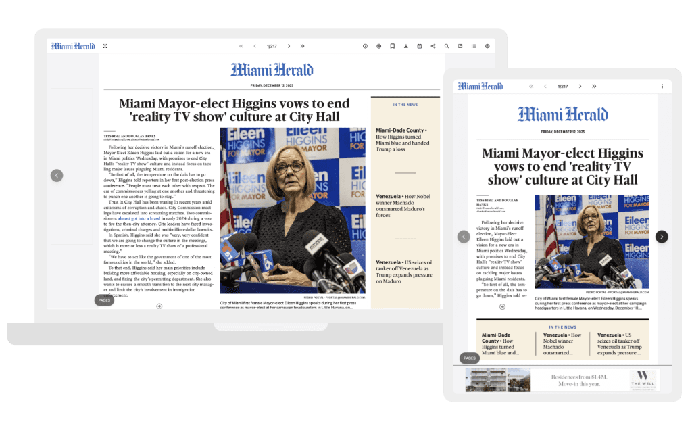The height and width of the screenshot is (430, 692).
Task: Go to next page in tablet toolbar
Action: pos(580,86)
